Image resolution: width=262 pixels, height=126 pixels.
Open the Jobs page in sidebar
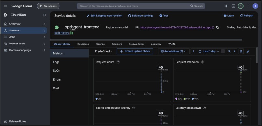[12, 37]
